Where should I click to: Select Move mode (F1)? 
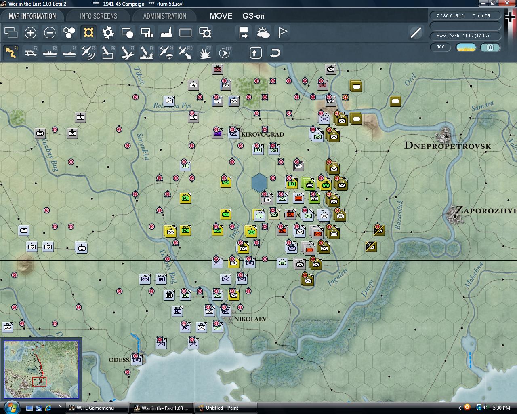tap(11, 53)
